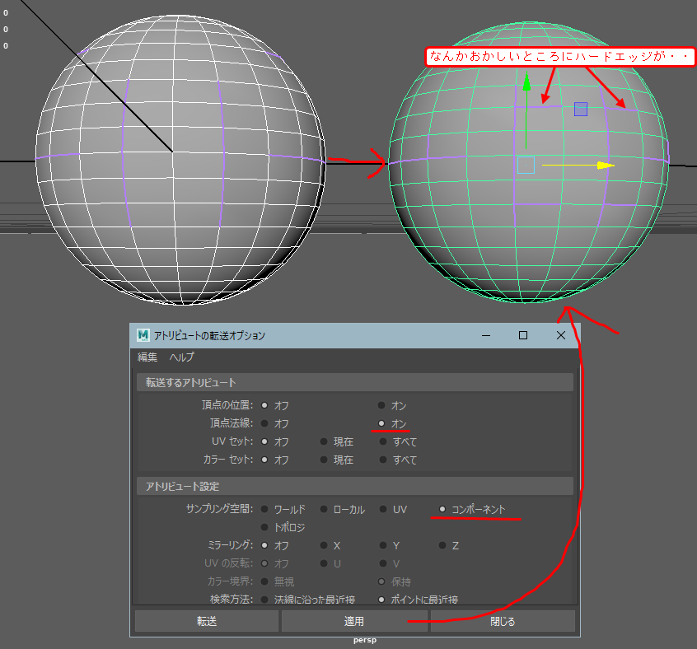Enable Z mirroring
This screenshot has height=649, width=697.
(x=442, y=545)
